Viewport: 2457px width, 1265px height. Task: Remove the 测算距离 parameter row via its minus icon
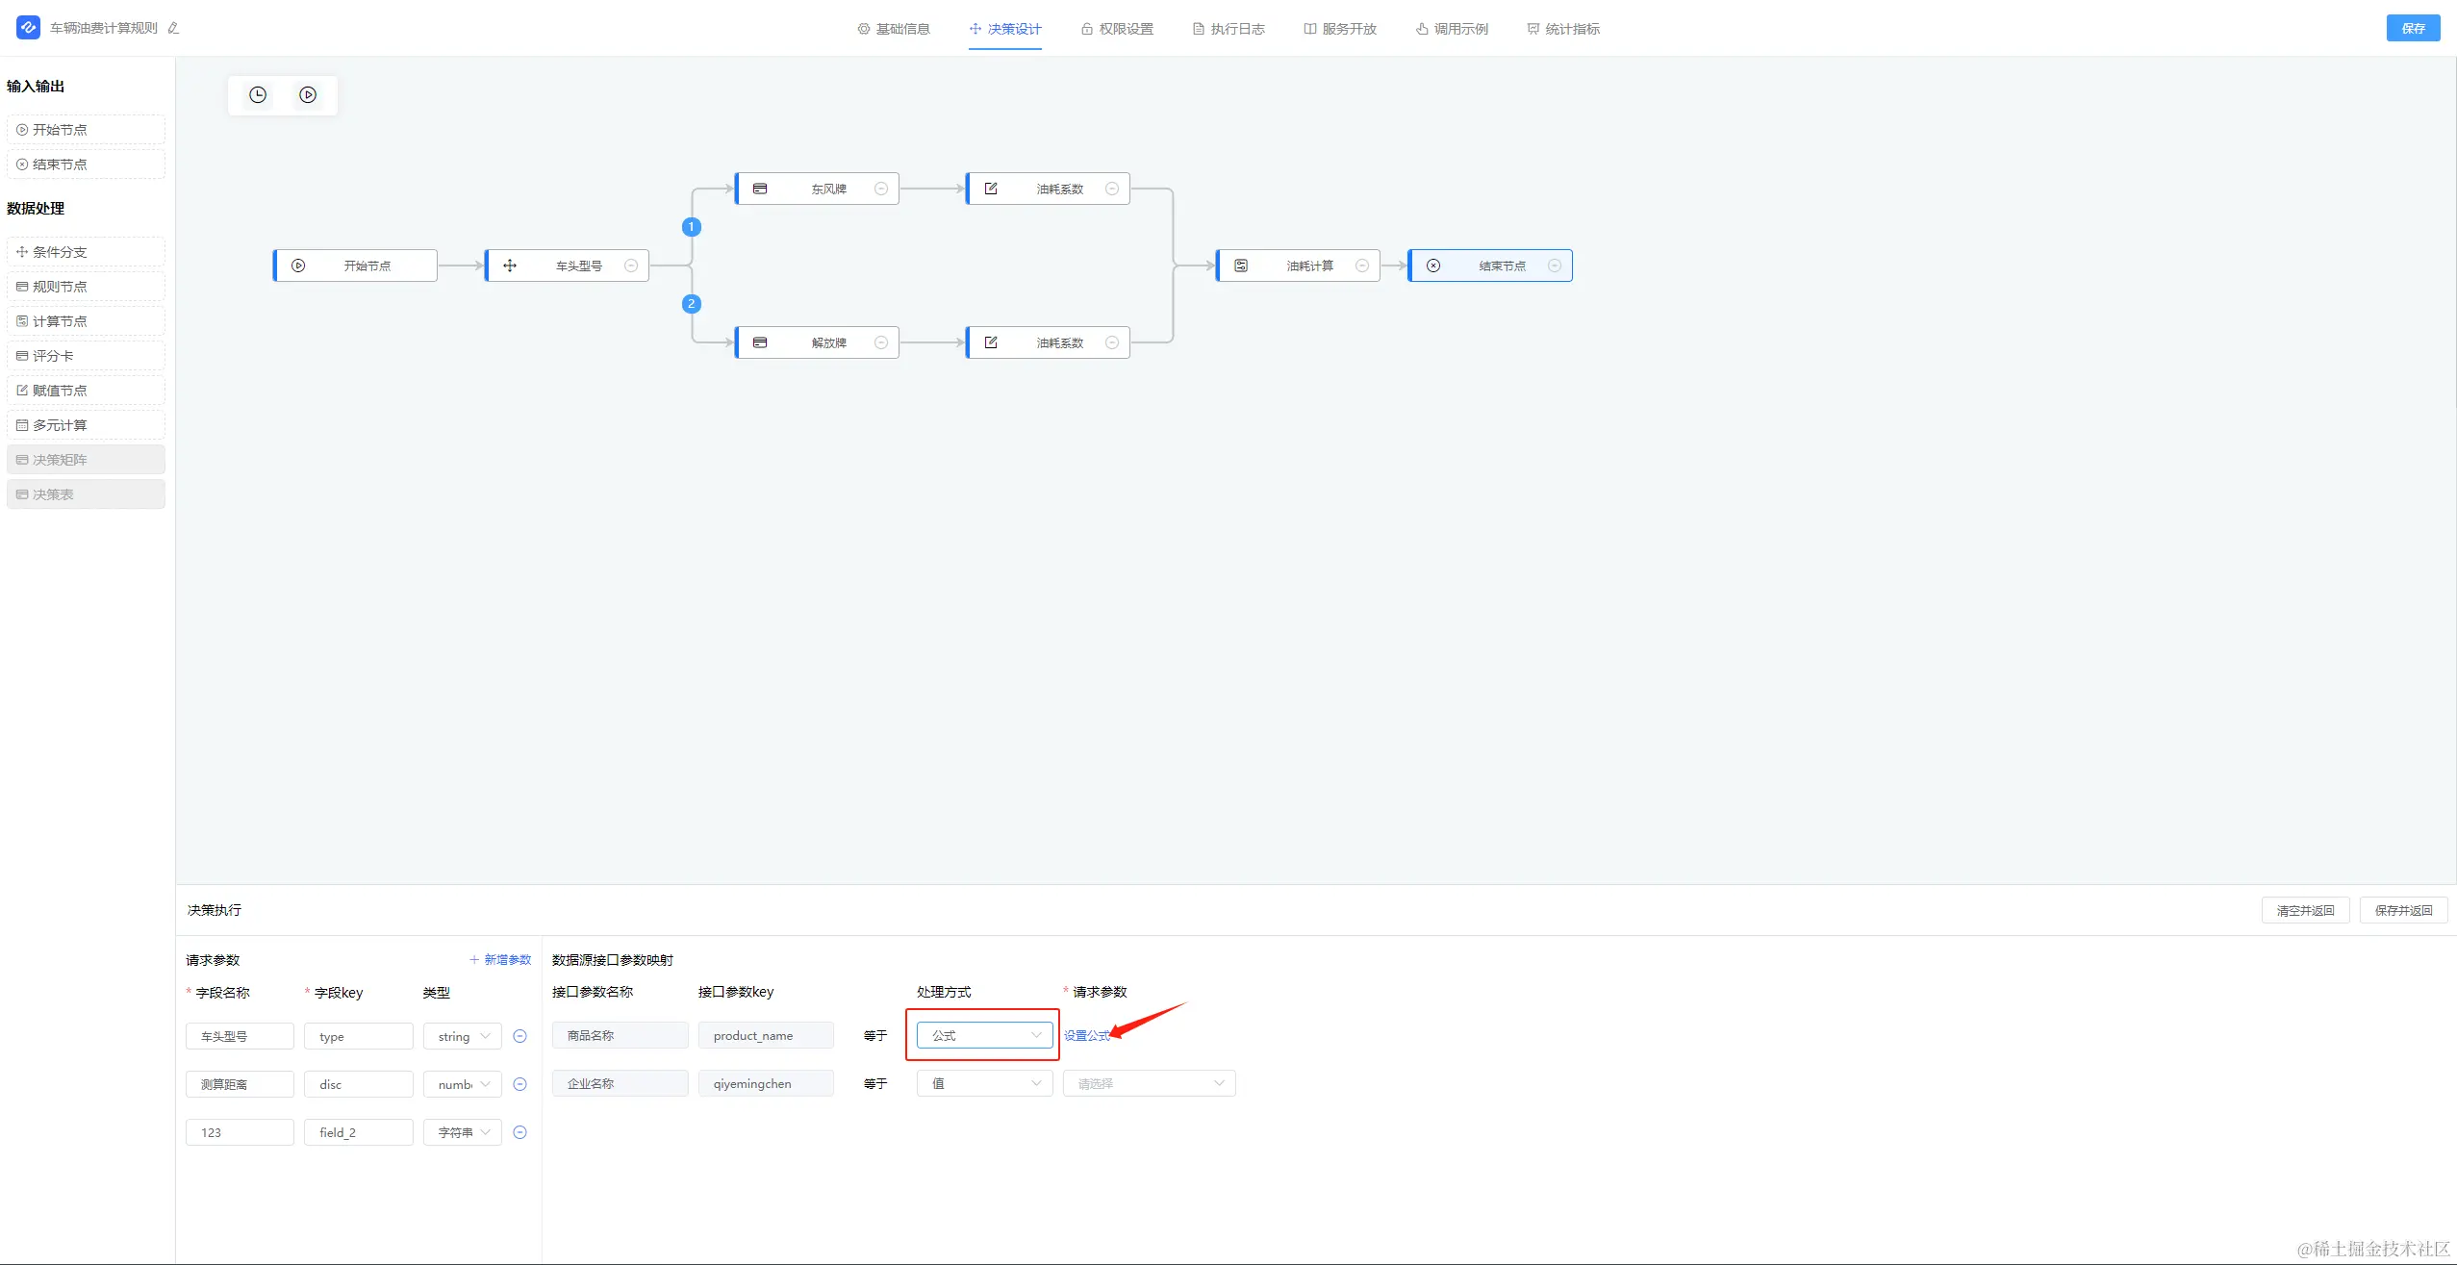click(520, 1084)
